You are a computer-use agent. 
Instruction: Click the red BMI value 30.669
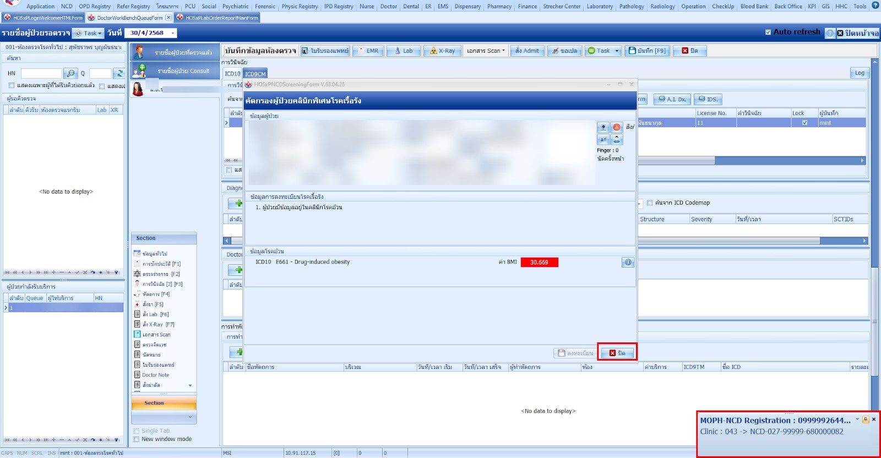(x=540, y=263)
